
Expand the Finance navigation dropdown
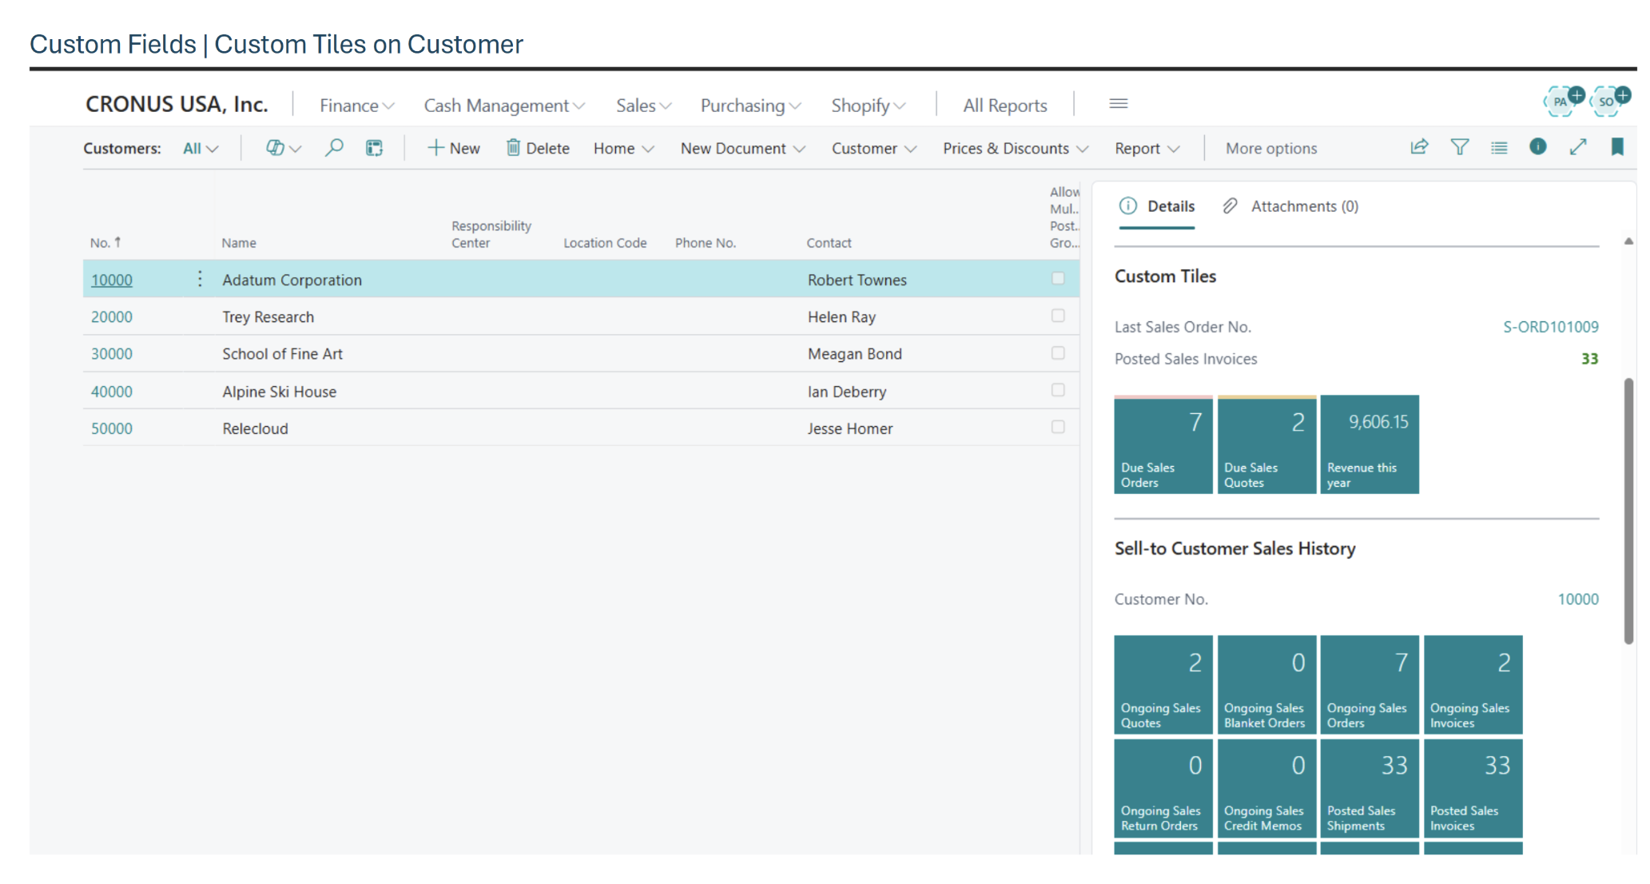[356, 106]
